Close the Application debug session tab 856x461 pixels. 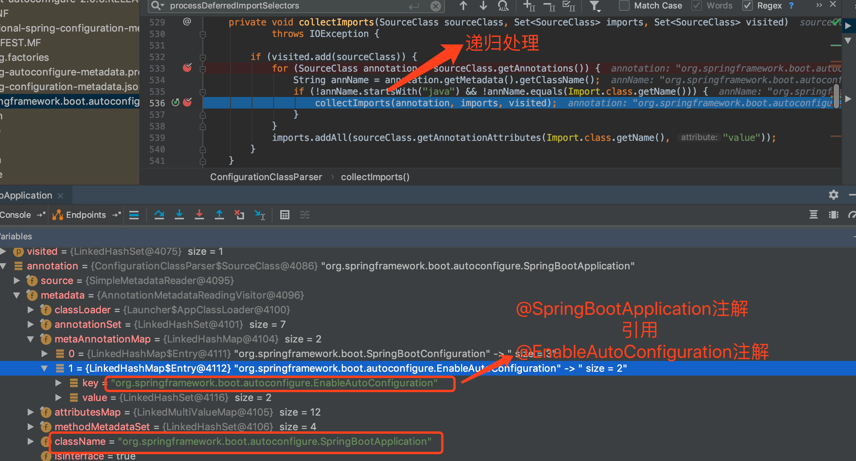click(x=60, y=195)
